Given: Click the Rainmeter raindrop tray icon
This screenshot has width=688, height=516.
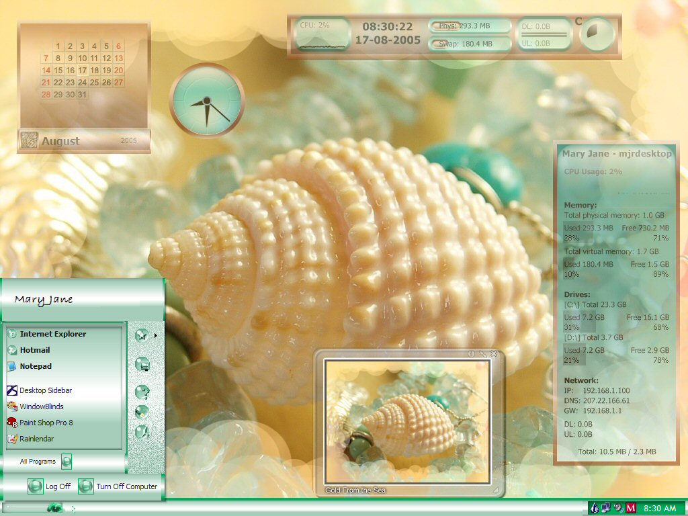Looking at the screenshot, I should pyautogui.click(x=595, y=508).
